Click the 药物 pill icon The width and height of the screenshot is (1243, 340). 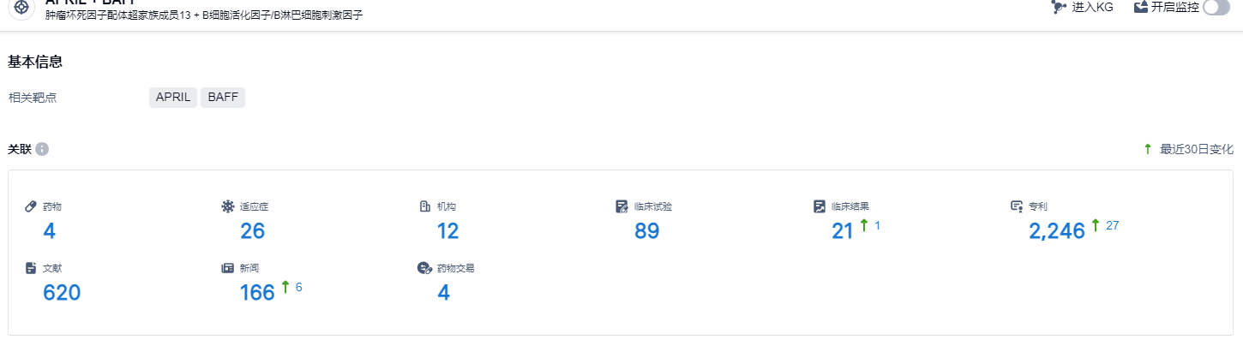31,206
